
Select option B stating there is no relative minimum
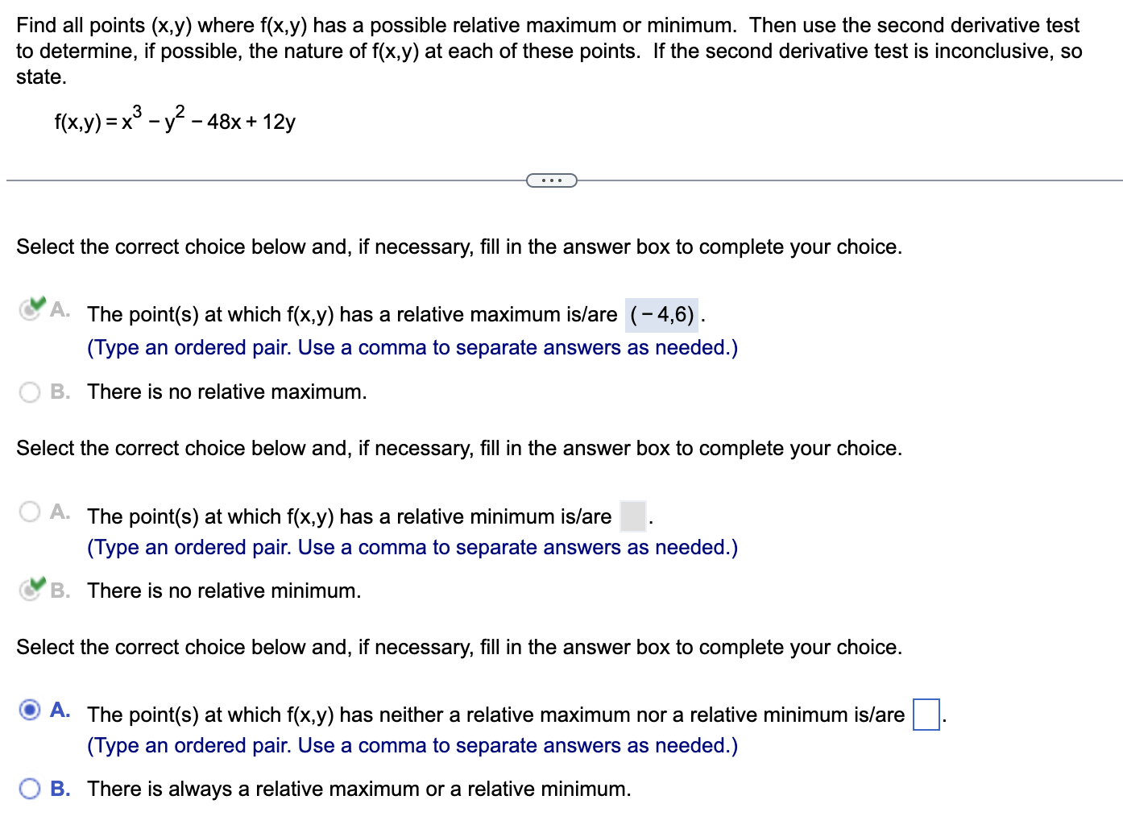[x=30, y=591]
